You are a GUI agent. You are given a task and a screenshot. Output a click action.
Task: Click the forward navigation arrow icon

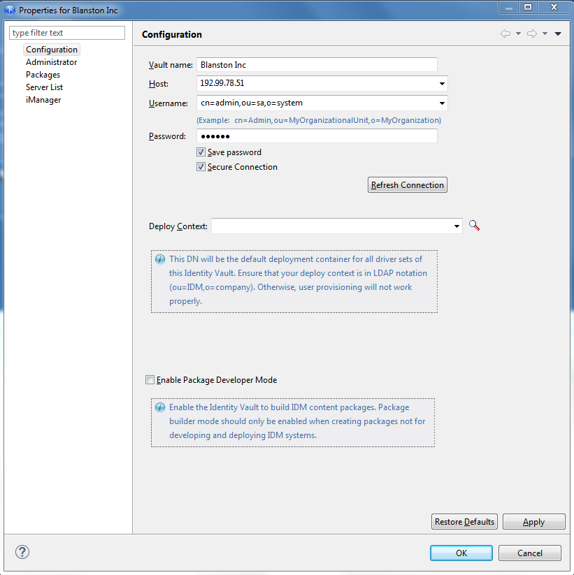pos(532,34)
